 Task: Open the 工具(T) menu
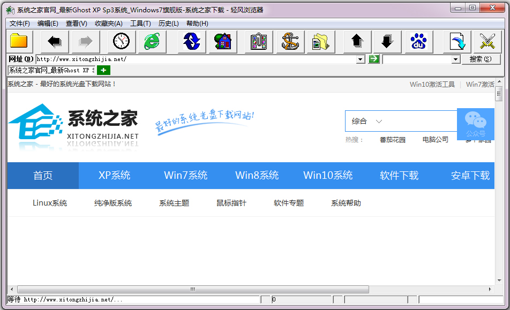(x=140, y=24)
